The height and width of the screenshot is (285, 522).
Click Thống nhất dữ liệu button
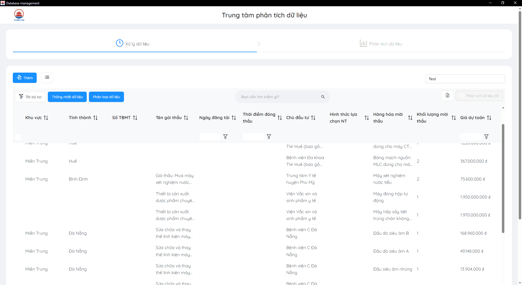(67, 97)
